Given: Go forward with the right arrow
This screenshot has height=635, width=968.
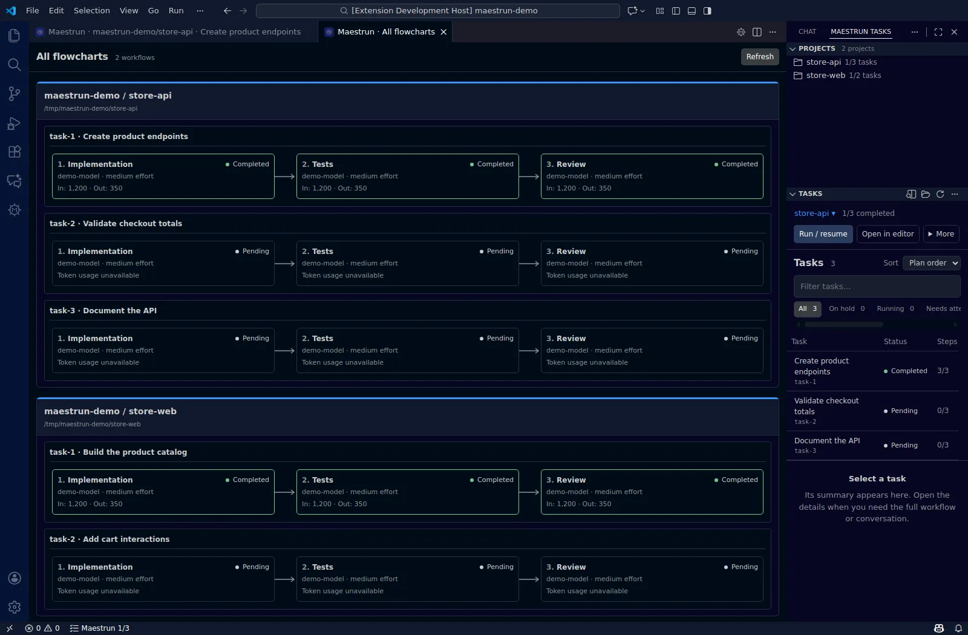Looking at the screenshot, I should pos(243,11).
